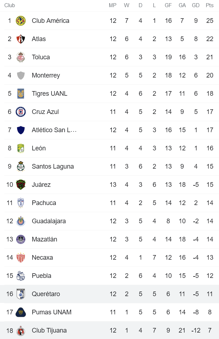Click the Toluca team crest
The width and height of the screenshot is (219, 339).
[x=21, y=57]
